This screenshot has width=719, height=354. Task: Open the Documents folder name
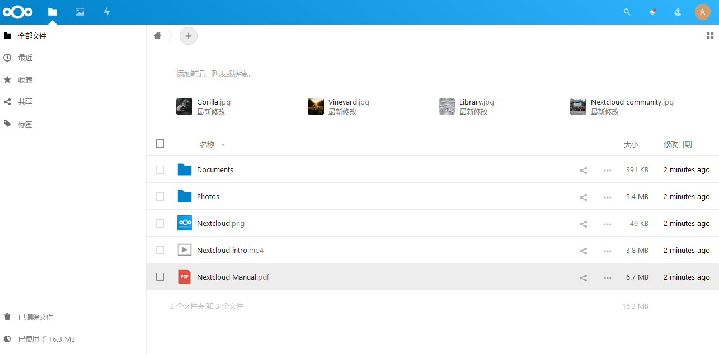click(x=215, y=169)
